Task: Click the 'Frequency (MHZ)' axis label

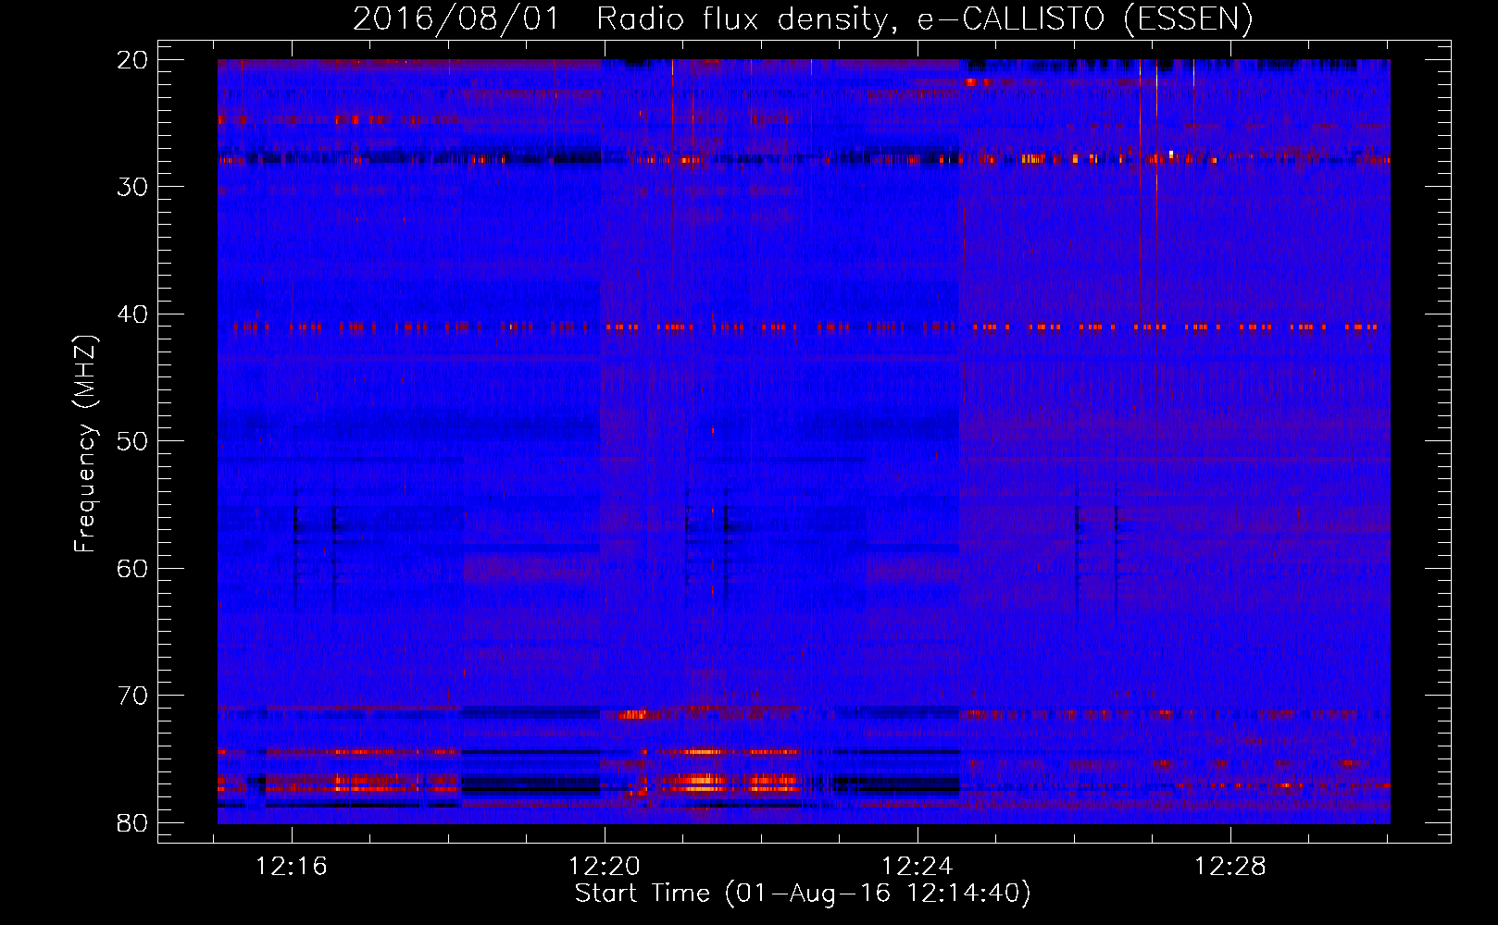Action: [84, 443]
